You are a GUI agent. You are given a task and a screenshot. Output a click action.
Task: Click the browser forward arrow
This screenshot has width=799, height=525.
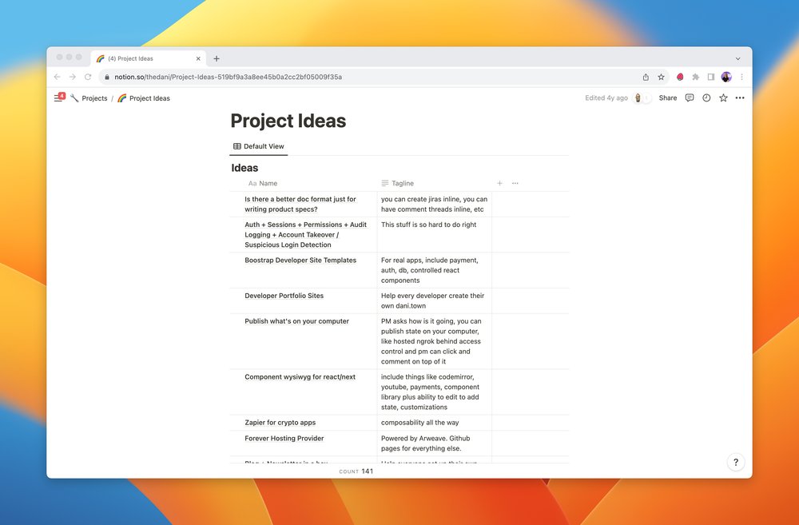pyautogui.click(x=73, y=77)
